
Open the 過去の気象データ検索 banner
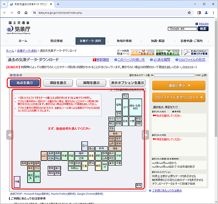coord(142,53)
